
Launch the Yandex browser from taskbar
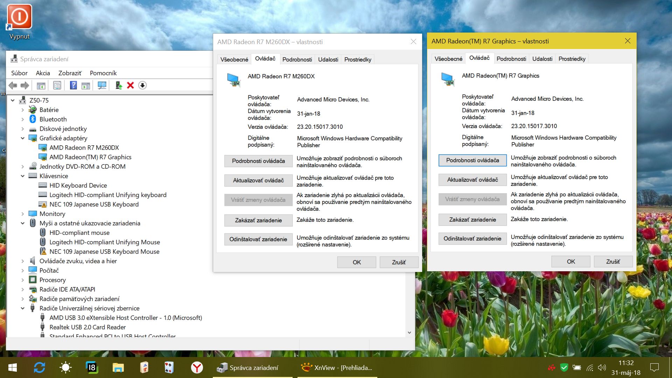point(197,367)
